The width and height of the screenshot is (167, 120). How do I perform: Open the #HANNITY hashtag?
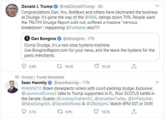click(x=31, y=88)
